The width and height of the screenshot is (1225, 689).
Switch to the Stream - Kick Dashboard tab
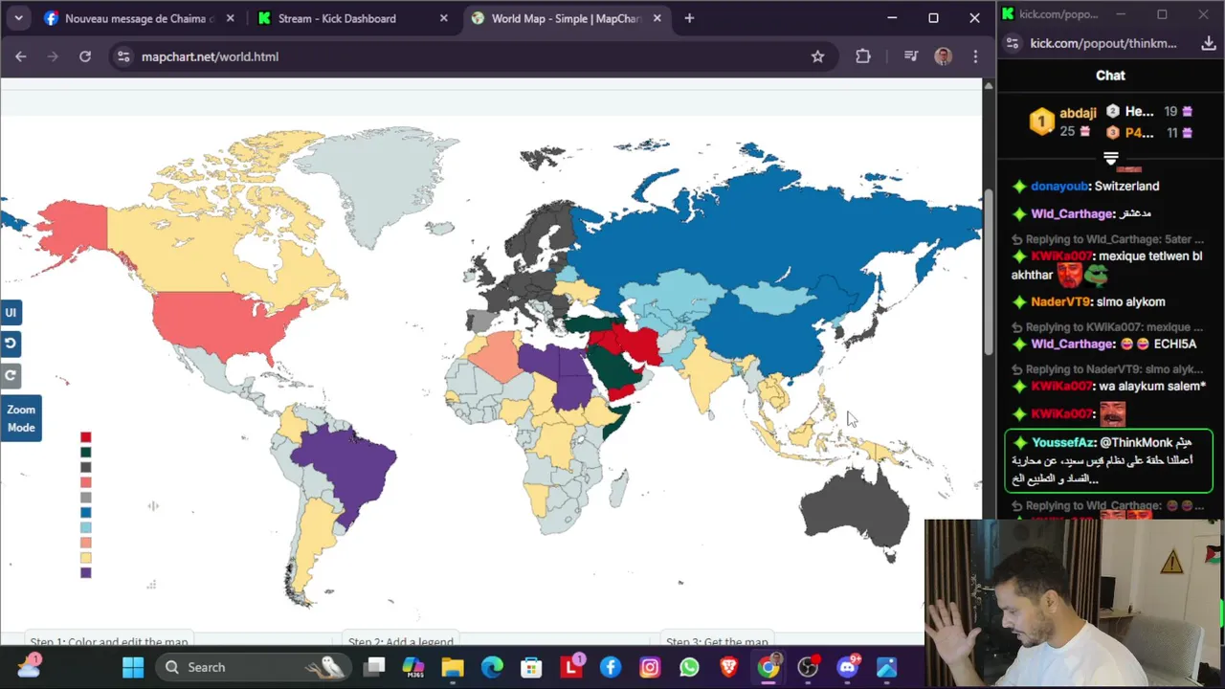tap(350, 18)
